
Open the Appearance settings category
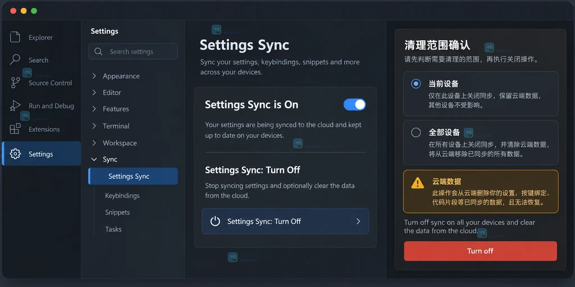tap(121, 76)
